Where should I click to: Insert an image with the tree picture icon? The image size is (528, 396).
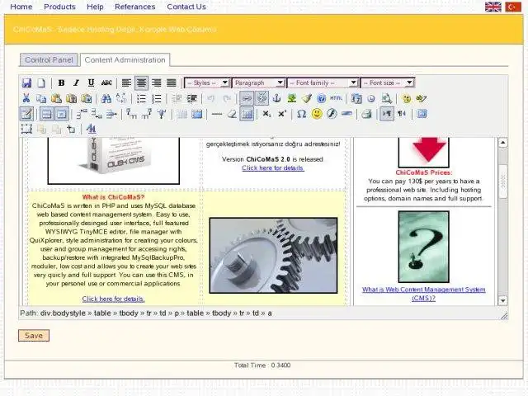click(x=291, y=98)
